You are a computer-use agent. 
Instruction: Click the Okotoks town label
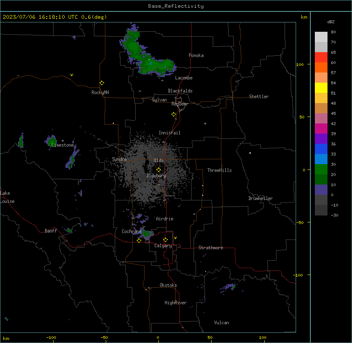pyautogui.click(x=168, y=285)
